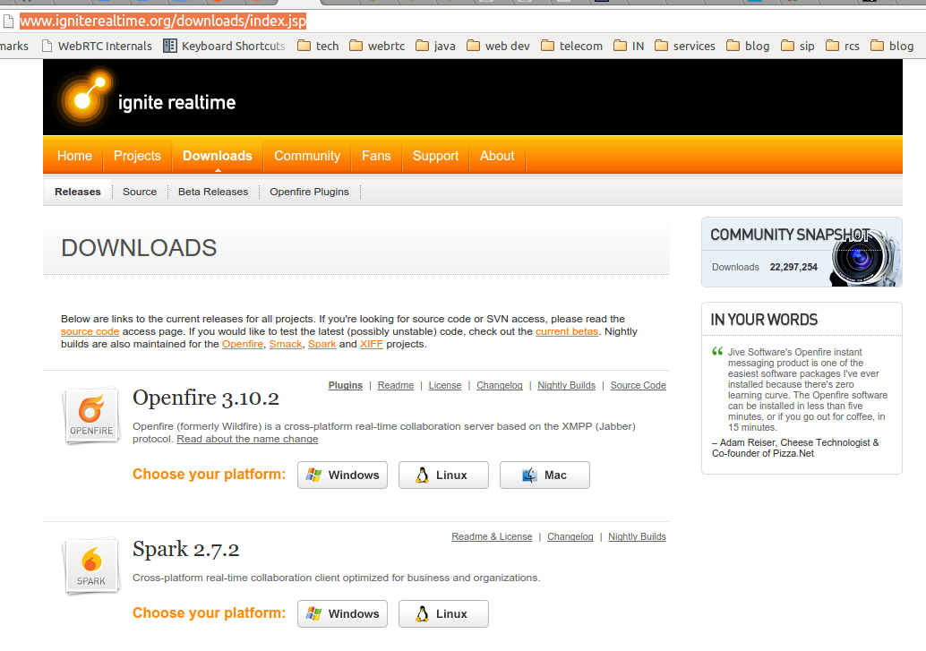Choose Linux platform for Spark
926x651 pixels.
pos(443,613)
